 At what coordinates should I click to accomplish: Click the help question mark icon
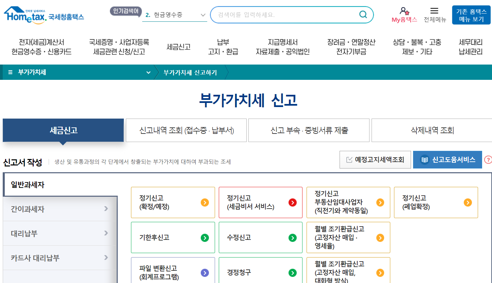[x=489, y=159]
